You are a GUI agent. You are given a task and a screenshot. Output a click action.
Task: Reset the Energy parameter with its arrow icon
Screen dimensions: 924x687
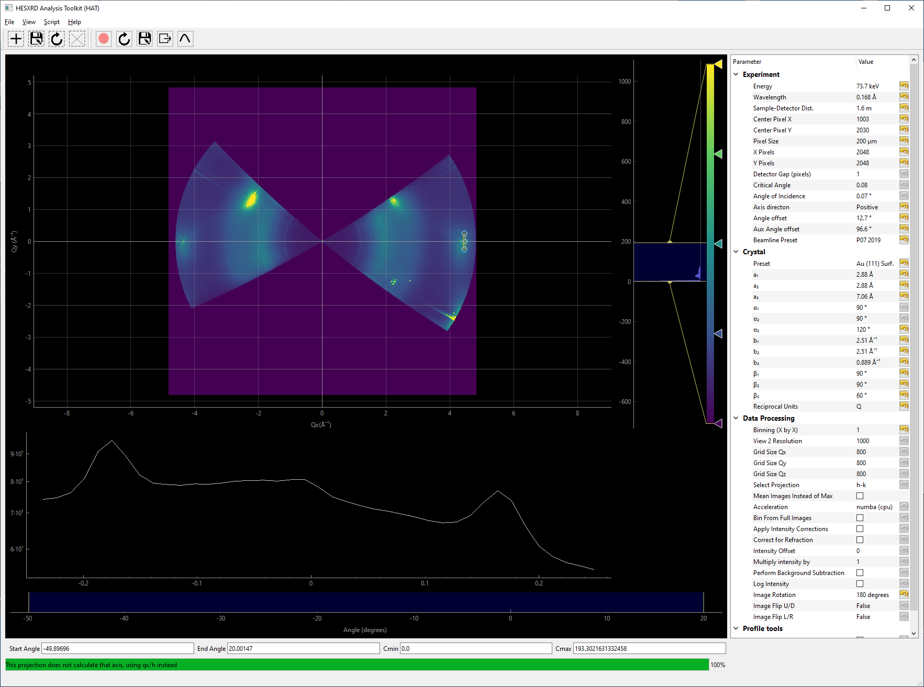pyautogui.click(x=904, y=86)
